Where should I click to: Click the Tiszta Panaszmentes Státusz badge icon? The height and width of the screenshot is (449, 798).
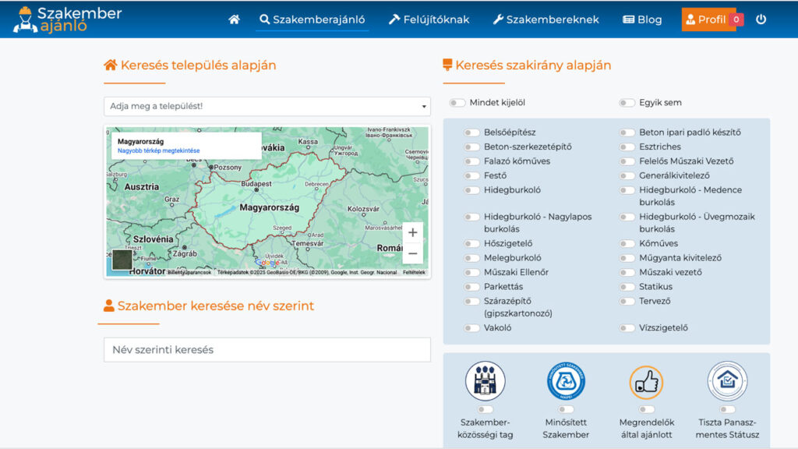click(727, 381)
